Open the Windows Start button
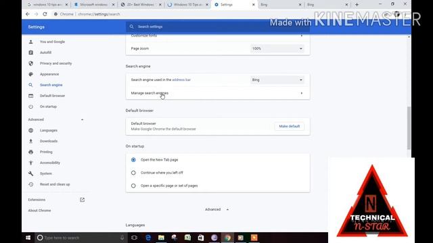 click(28, 238)
